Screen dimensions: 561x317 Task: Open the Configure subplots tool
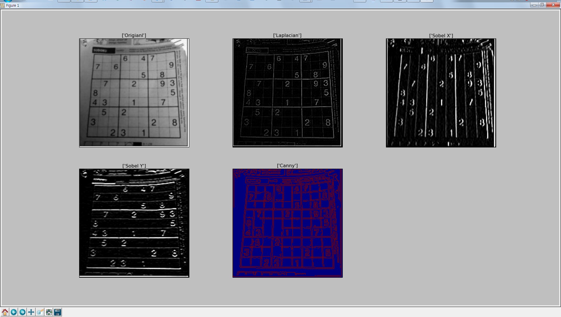(49, 312)
